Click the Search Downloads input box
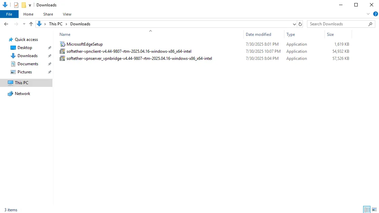The width and height of the screenshot is (379, 213). coord(338,24)
